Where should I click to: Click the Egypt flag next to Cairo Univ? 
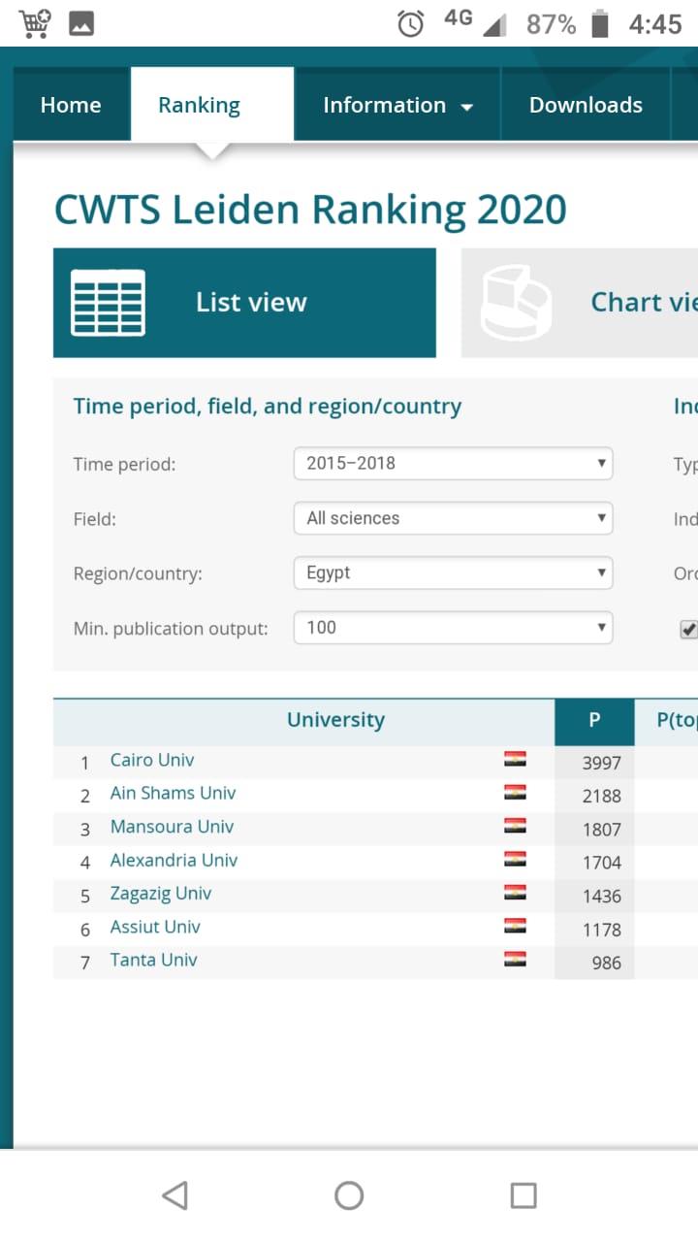coord(515,758)
